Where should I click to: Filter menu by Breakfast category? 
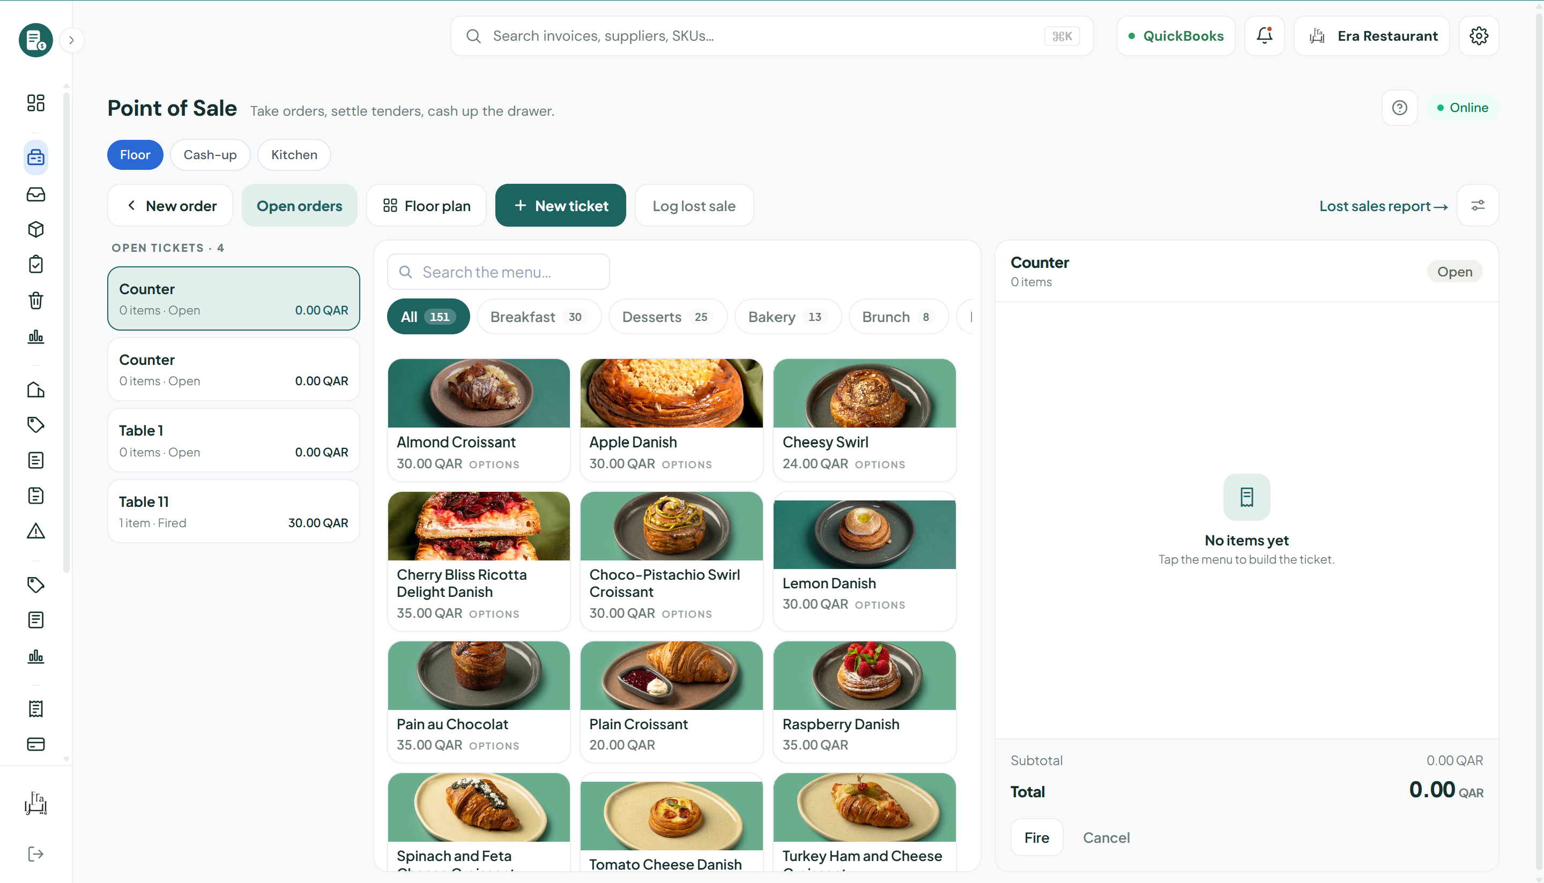539,317
